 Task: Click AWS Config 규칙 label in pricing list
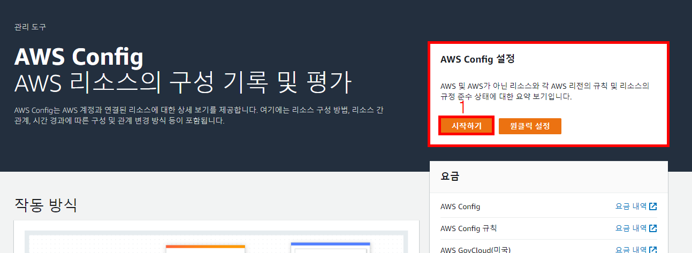pos(468,228)
